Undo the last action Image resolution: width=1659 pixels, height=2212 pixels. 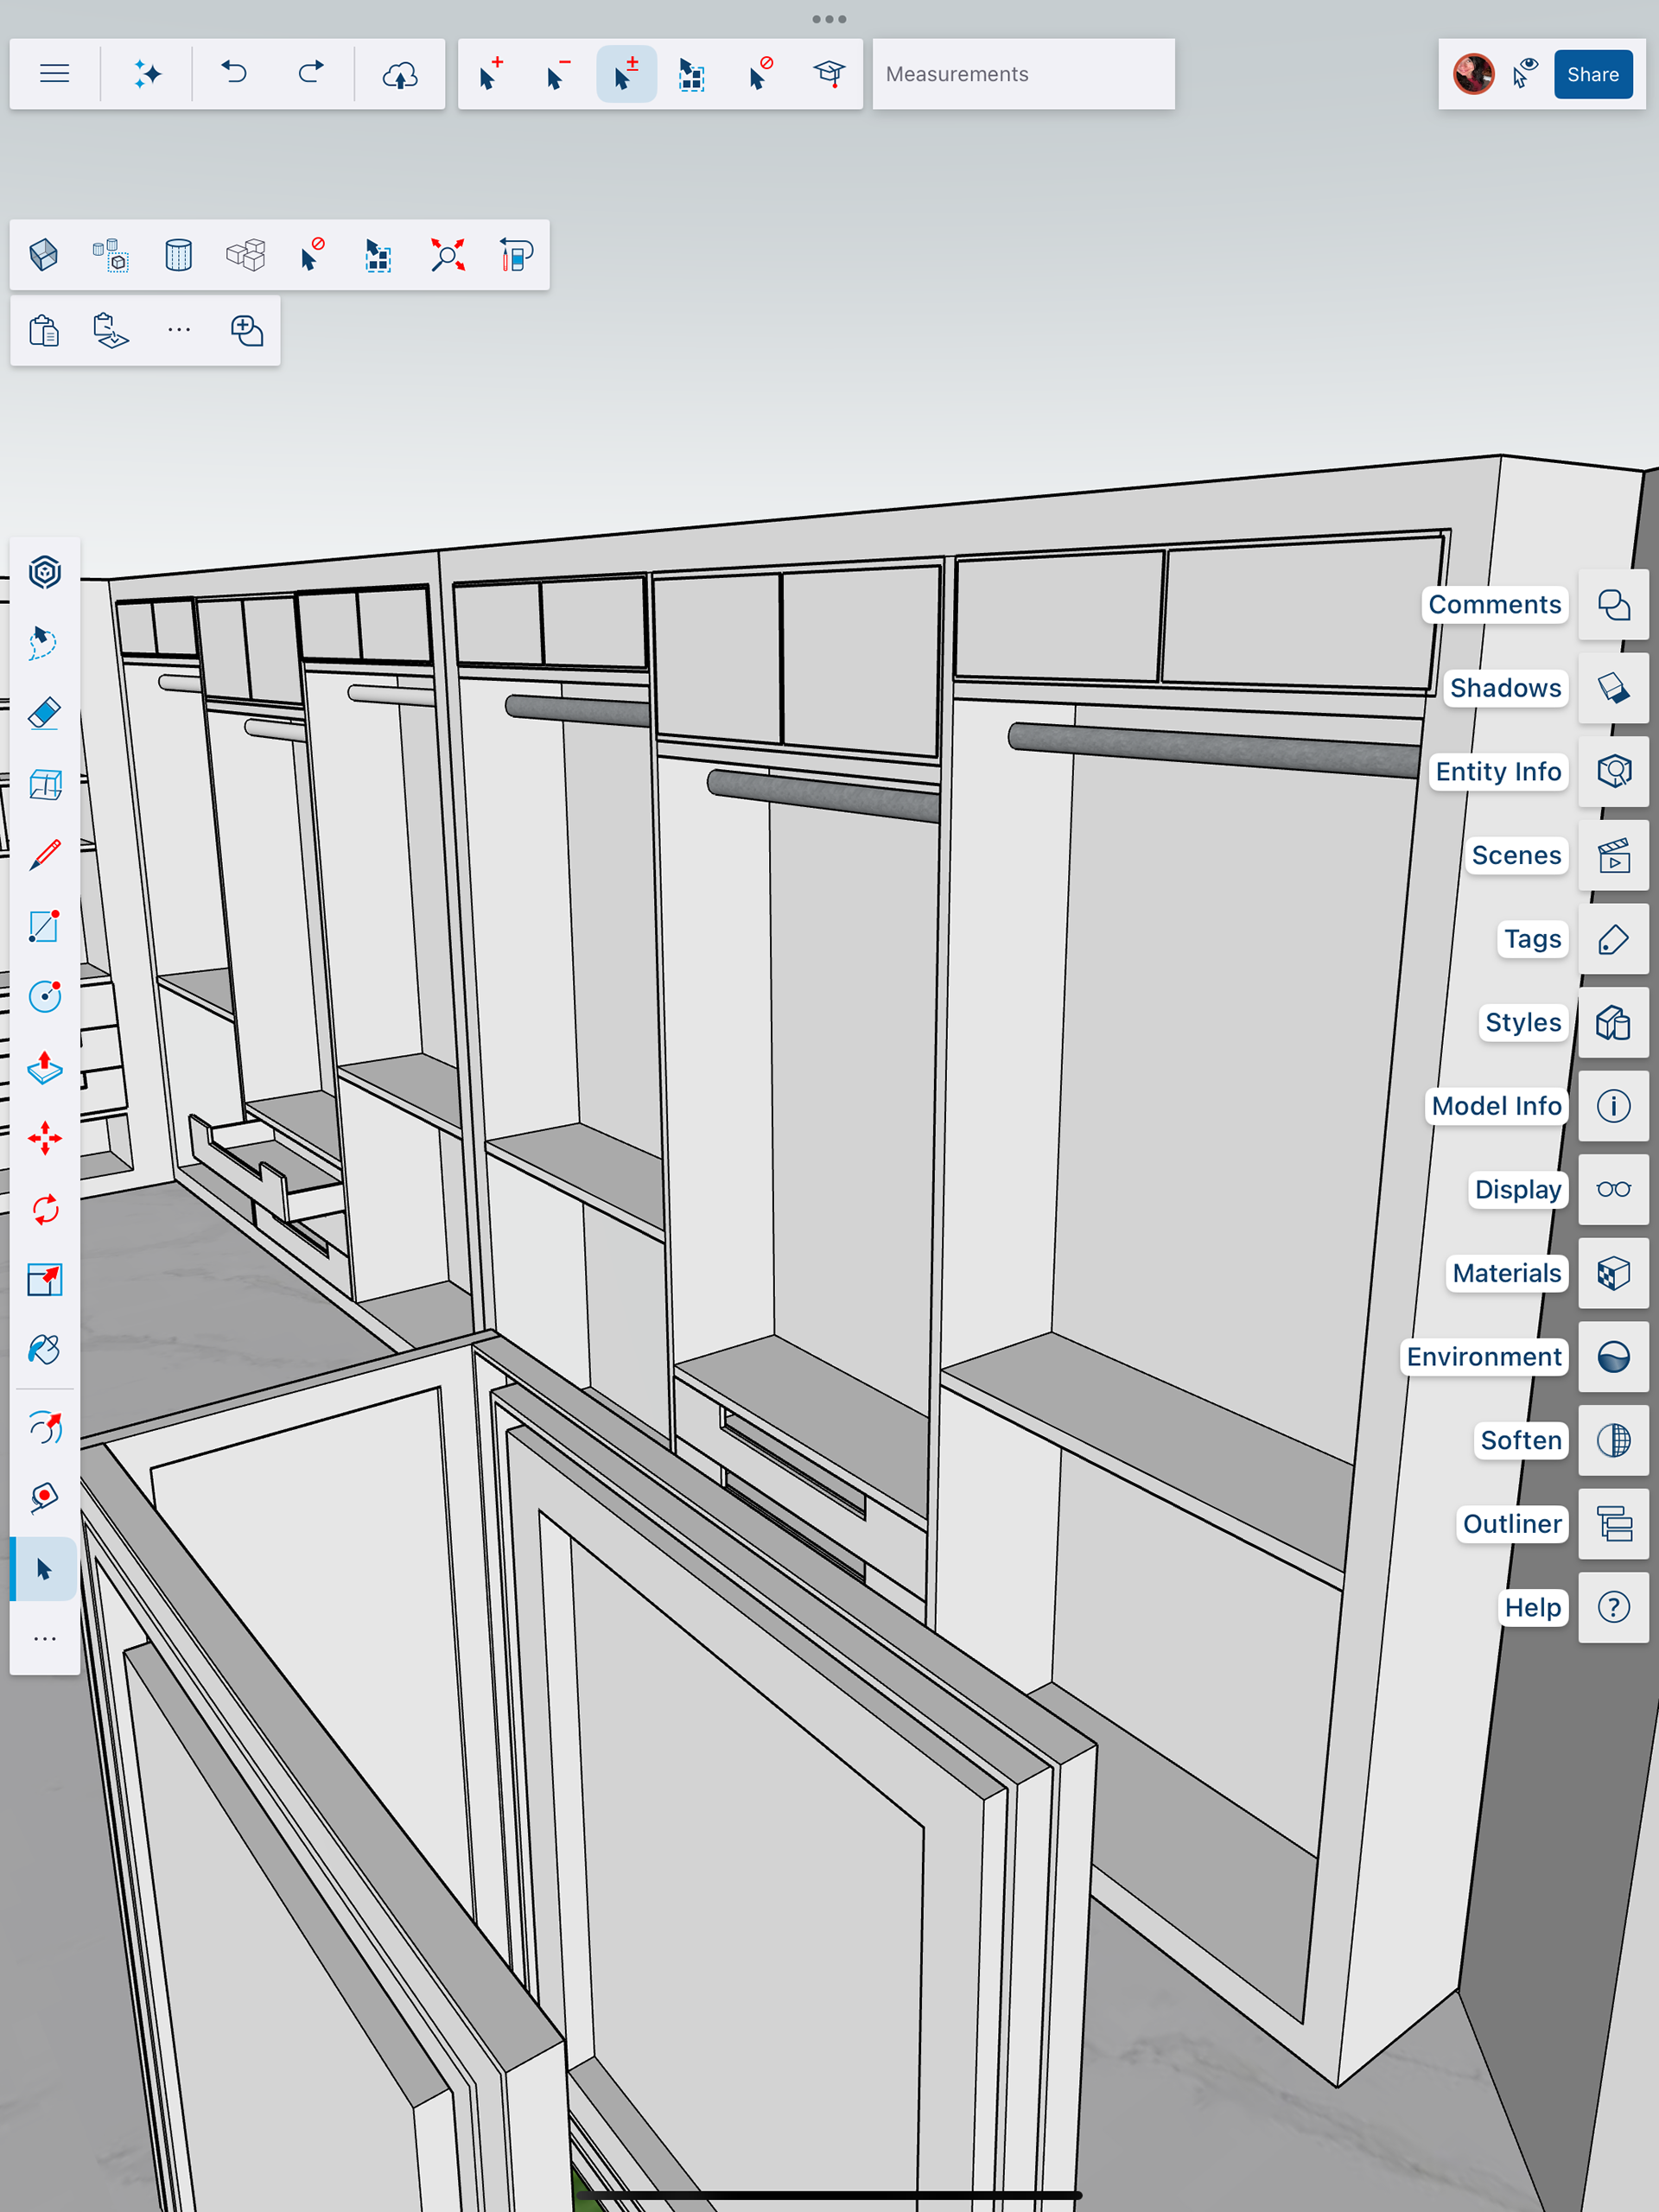(234, 74)
